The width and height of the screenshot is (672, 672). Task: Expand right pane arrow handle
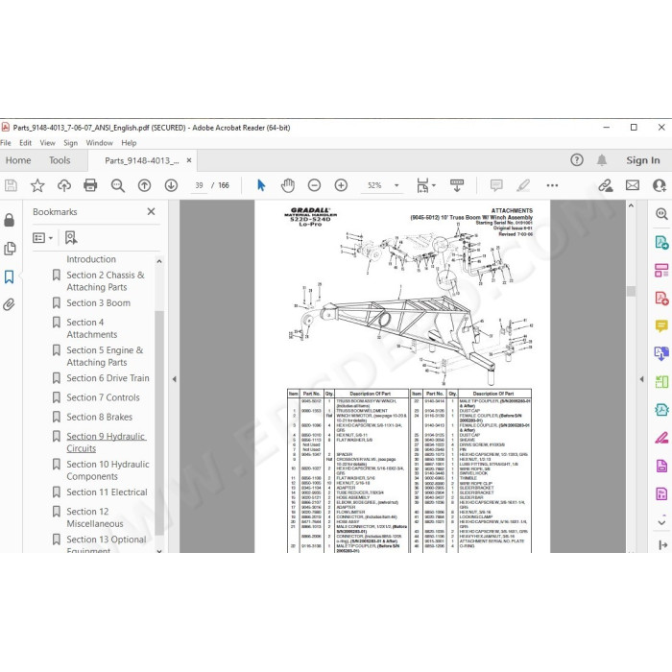pos(641,379)
